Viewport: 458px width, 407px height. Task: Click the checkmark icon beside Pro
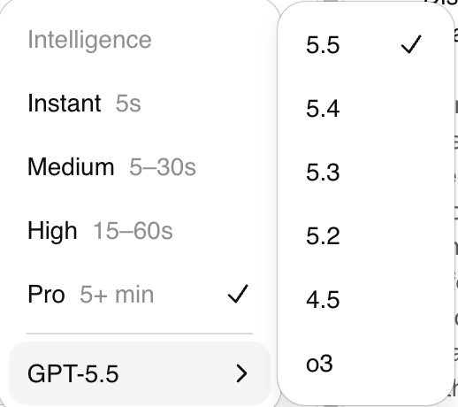(238, 294)
